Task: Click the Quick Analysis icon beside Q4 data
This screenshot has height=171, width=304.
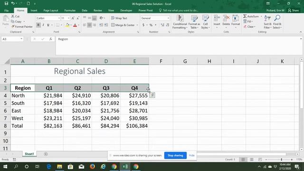Action: click(152, 95)
